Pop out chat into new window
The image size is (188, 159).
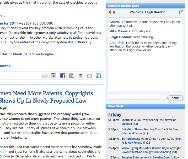(181, 12)
